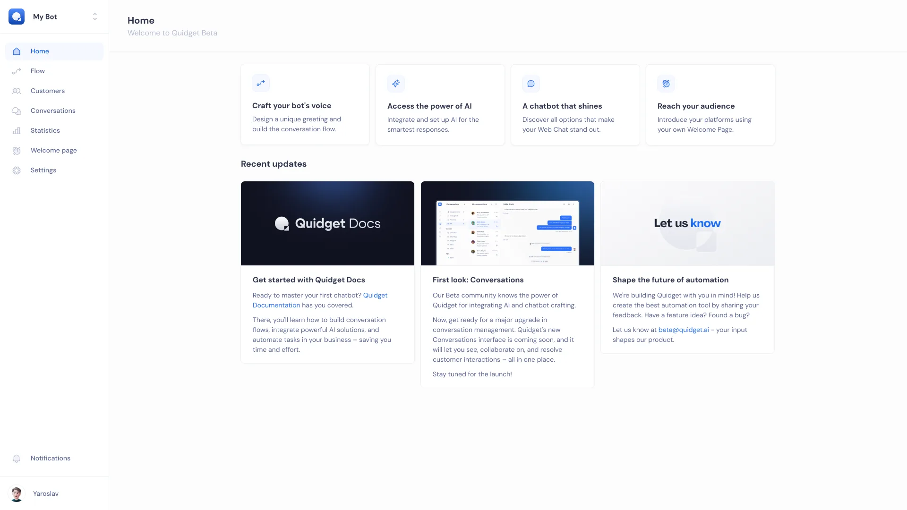Click the Statistics bar chart icon
Image resolution: width=907 pixels, height=510 pixels.
point(17,131)
